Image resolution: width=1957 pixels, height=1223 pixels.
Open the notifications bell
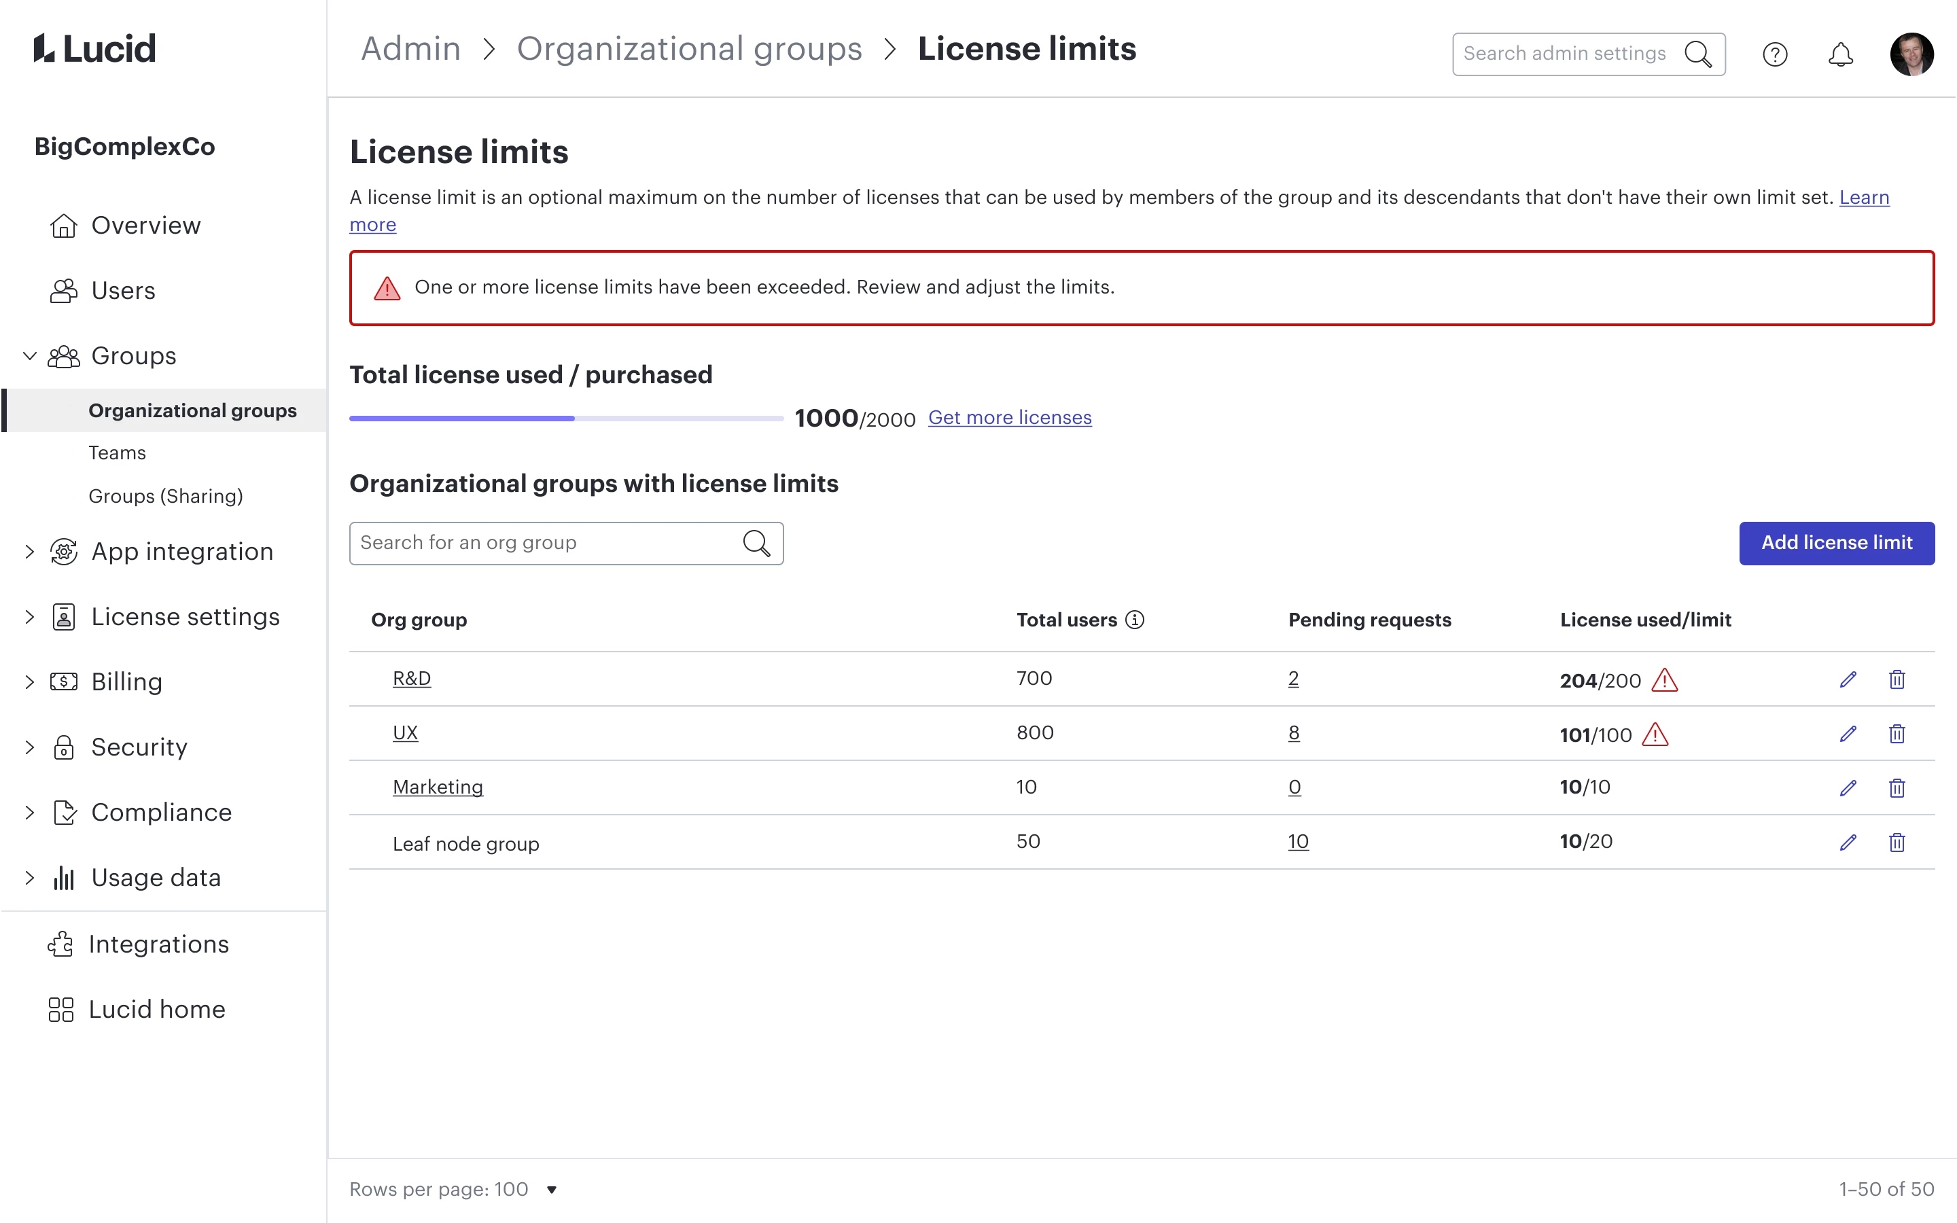(1841, 54)
